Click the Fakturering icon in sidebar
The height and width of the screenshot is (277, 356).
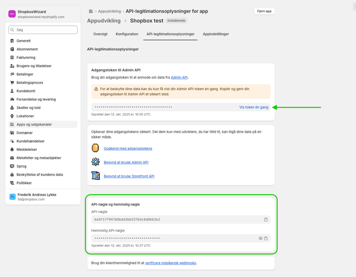(x=12, y=57)
